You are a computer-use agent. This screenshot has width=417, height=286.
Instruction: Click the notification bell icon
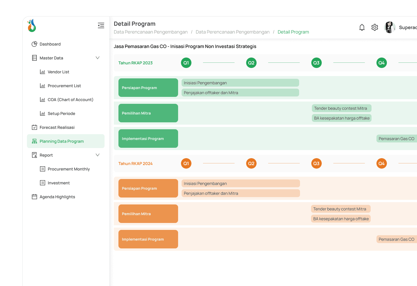pyautogui.click(x=362, y=27)
